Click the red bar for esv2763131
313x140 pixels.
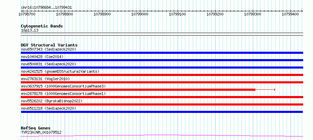(162, 82)
